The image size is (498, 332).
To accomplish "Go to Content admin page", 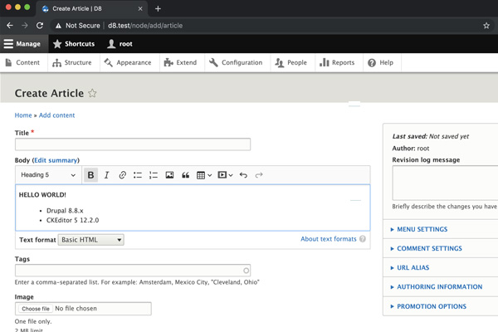I will click(x=22, y=62).
